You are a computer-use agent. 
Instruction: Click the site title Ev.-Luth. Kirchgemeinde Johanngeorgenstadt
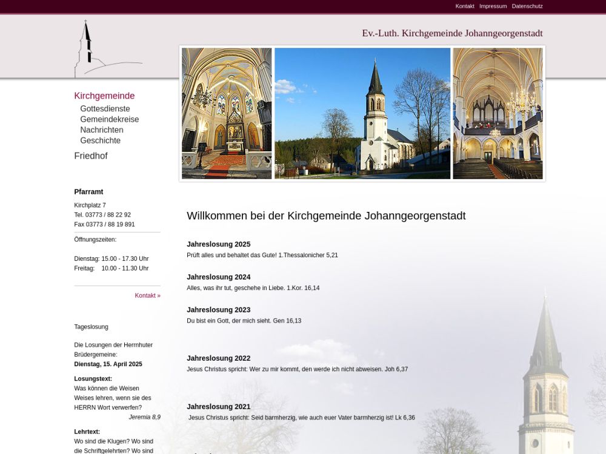(452, 33)
